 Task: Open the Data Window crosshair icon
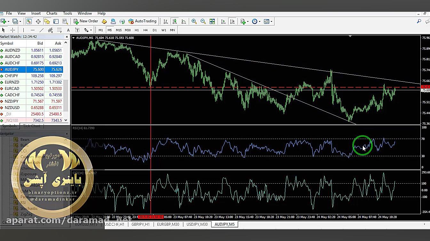[38, 21]
